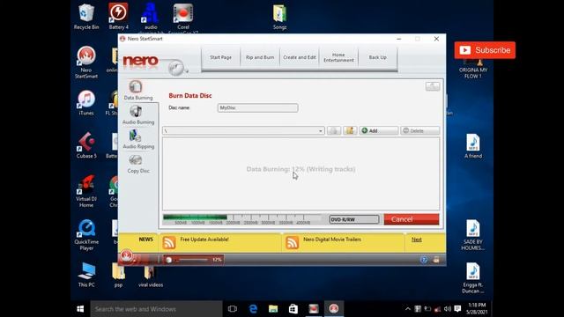Launch QuickTime Player desktop shortcut
The image size is (564, 317).
pos(86,234)
